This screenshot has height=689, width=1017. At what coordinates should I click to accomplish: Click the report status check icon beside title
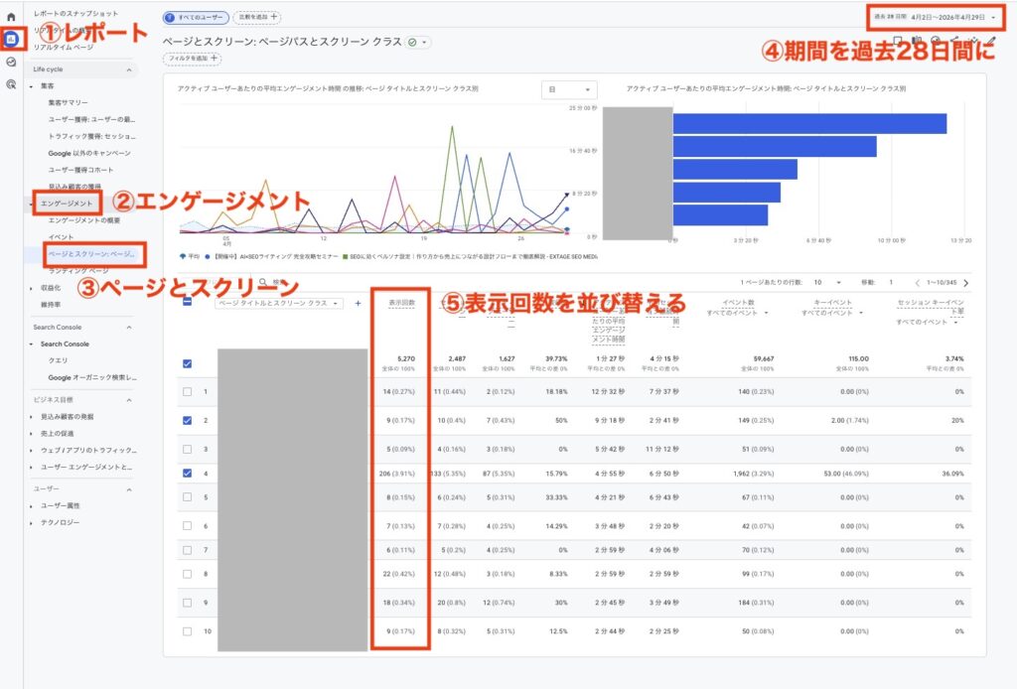click(412, 42)
